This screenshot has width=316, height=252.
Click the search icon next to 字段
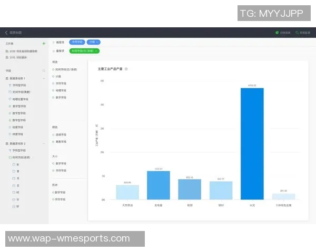(x=44, y=70)
